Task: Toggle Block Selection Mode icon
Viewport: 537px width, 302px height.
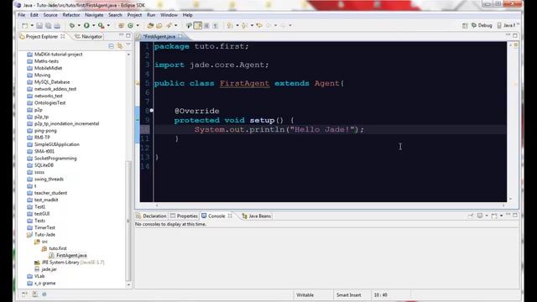Action: coord(206,25)
